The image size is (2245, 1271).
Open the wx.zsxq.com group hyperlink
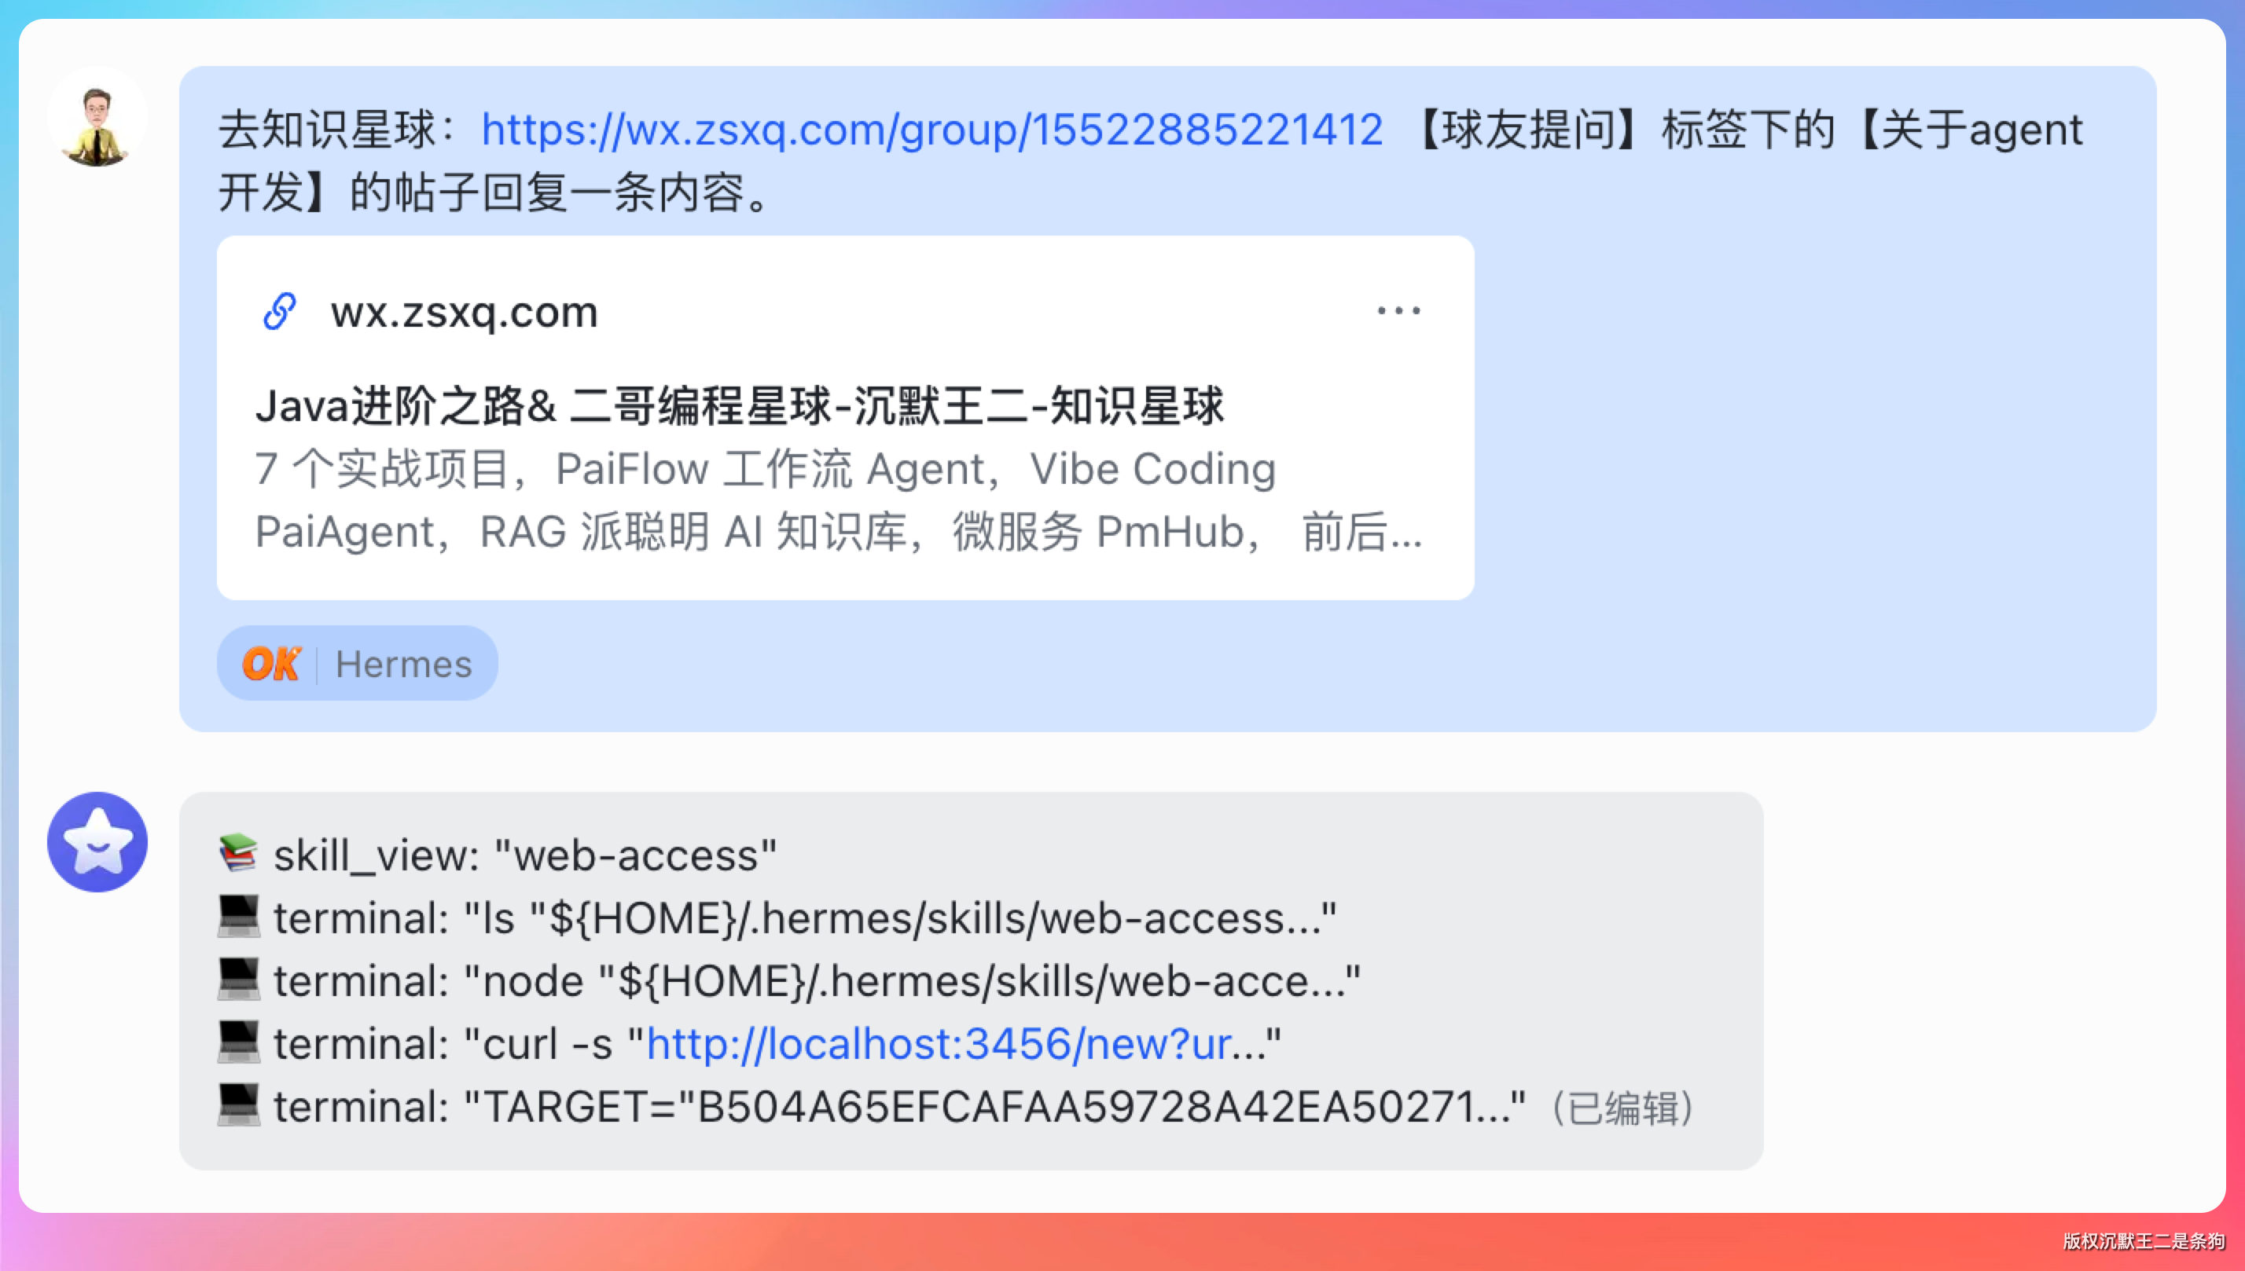pyautogui.click(x=931, y=130)
